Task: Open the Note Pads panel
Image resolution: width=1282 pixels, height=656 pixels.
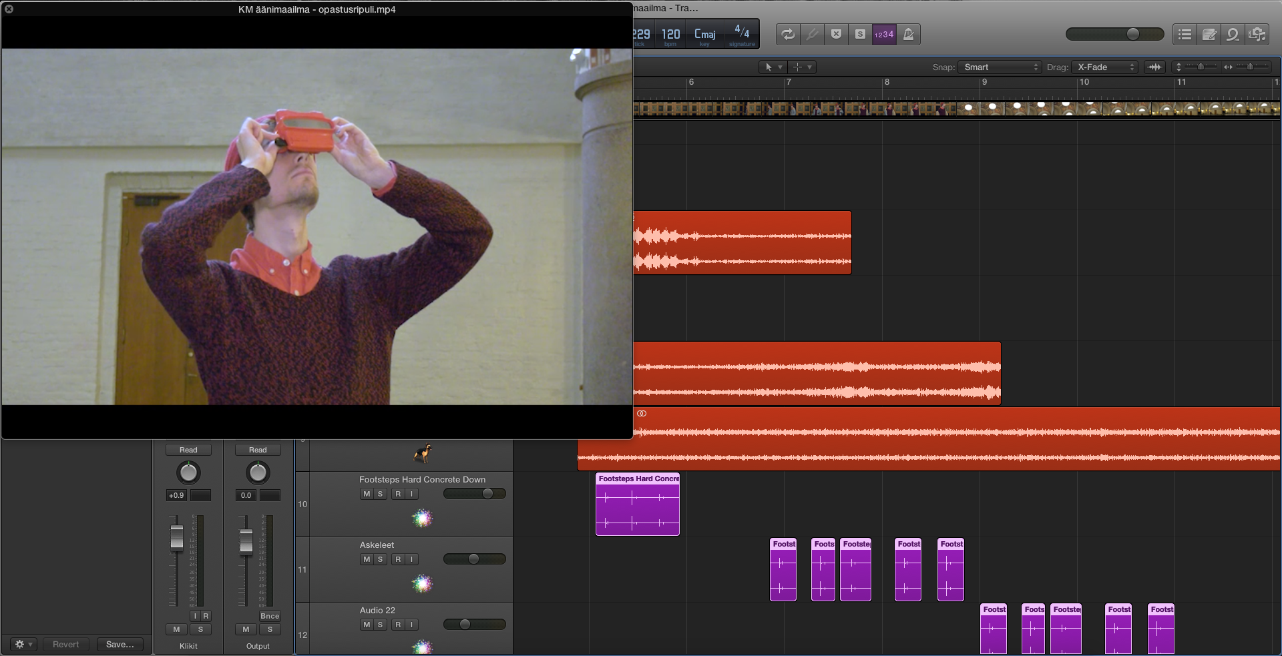Action: click(1209, 34)
